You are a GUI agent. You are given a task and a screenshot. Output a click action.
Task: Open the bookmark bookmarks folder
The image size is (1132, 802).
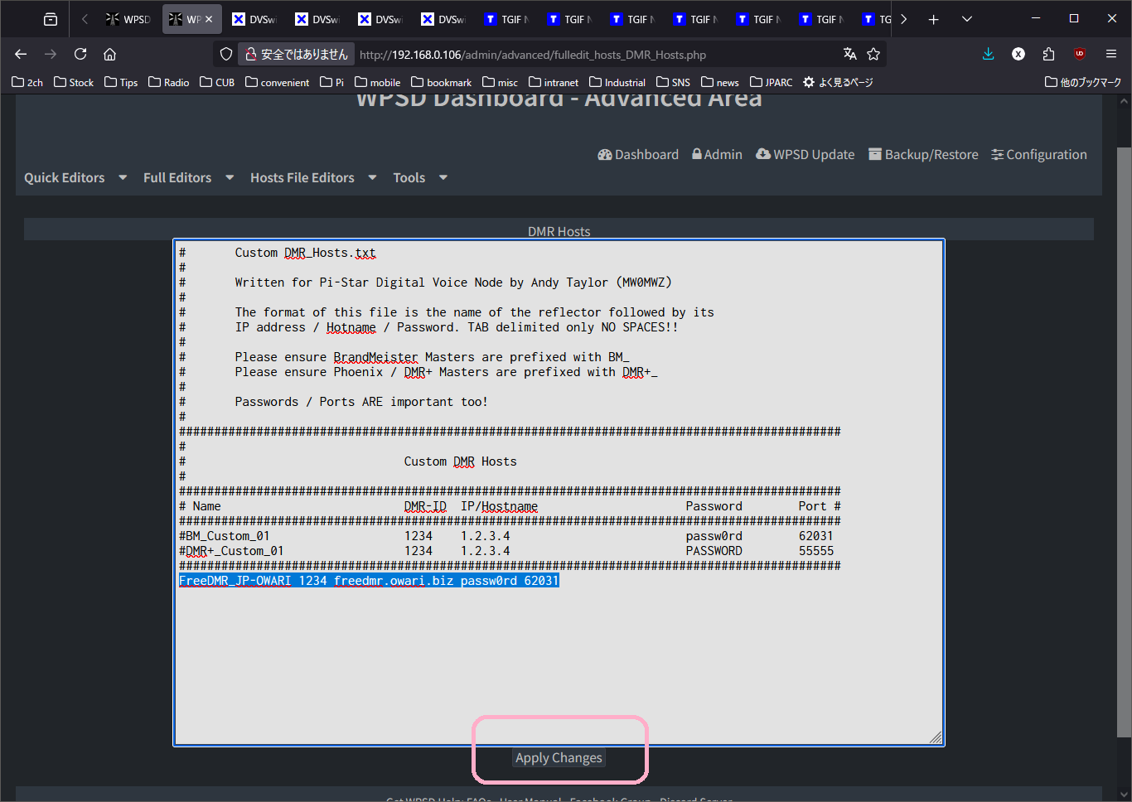click(442, 82)
